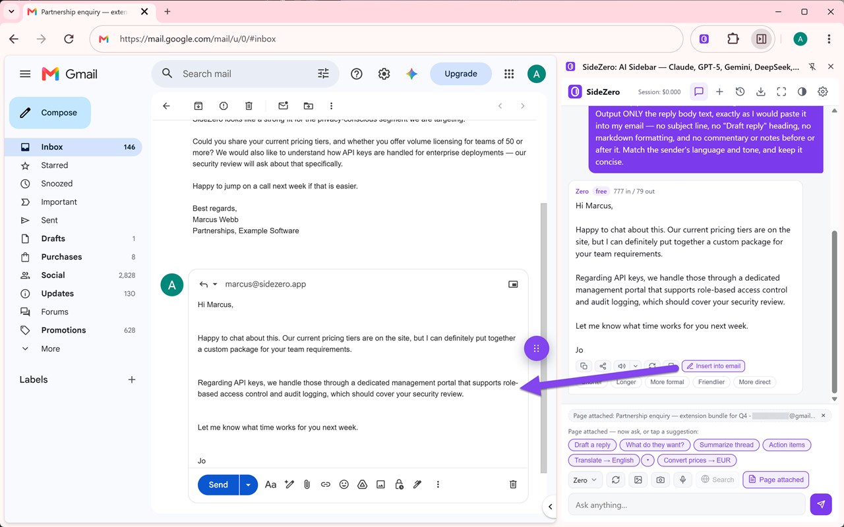Send the SideZero message
The height and width of the screenshot is (527, 844).
(820, 505)
